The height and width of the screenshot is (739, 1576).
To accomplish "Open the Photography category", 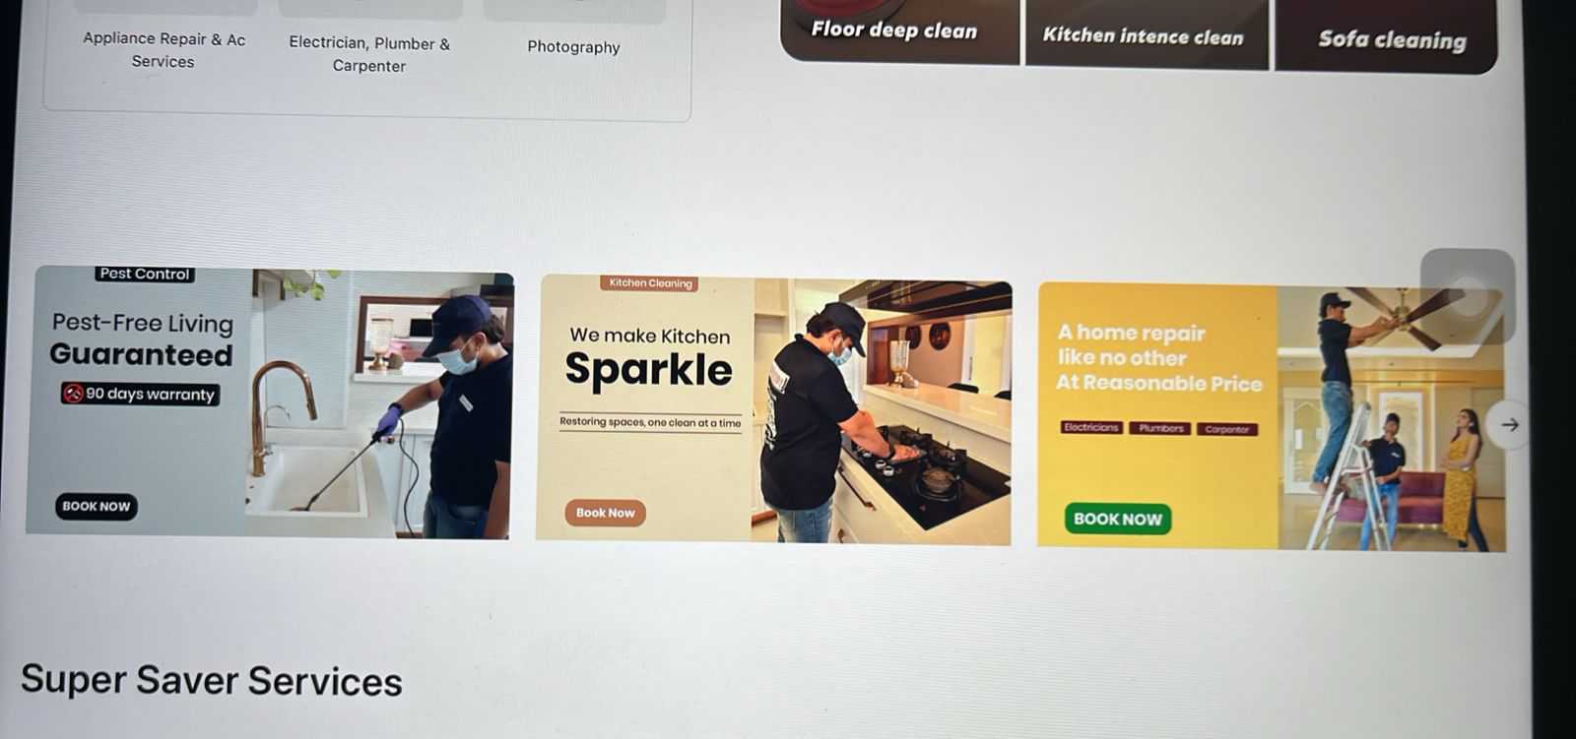I will 573,46.
